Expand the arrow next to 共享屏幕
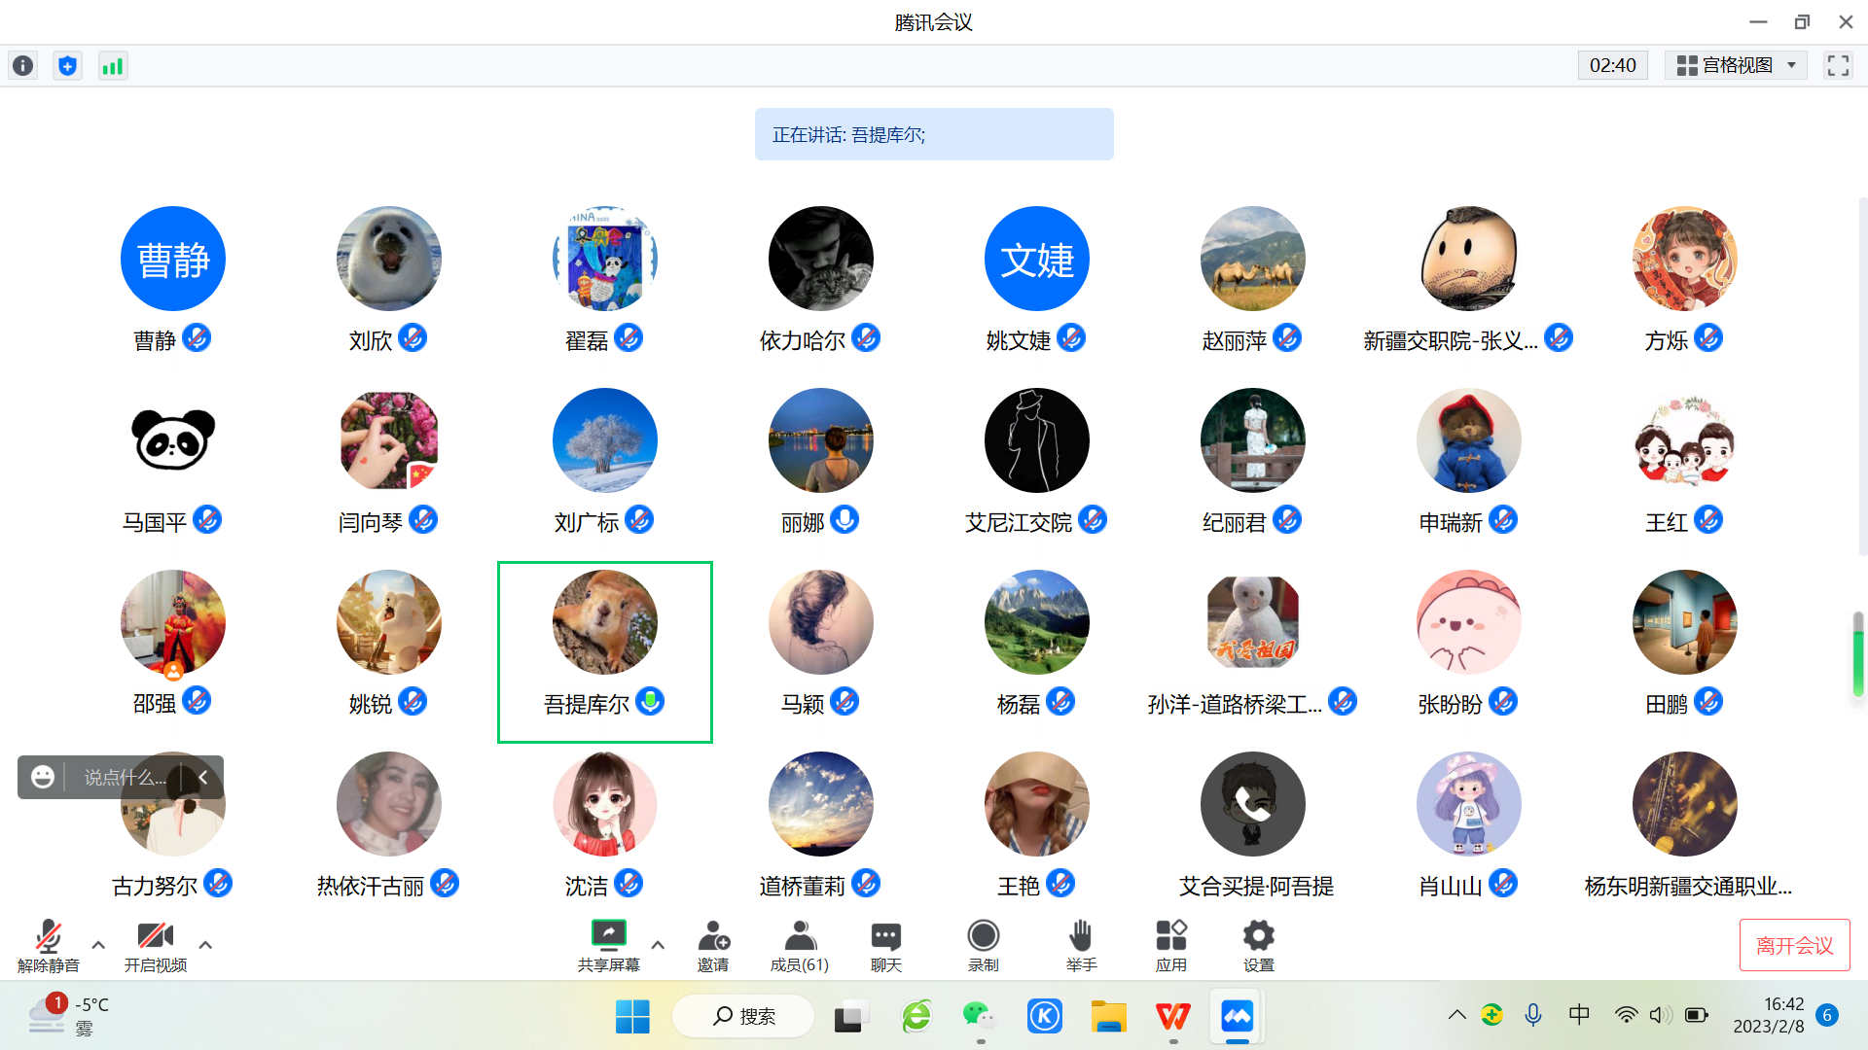 658,944
